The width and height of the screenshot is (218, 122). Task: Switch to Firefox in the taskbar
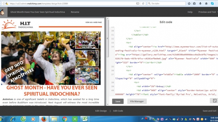pyautogui.click(x=44, y=119)
